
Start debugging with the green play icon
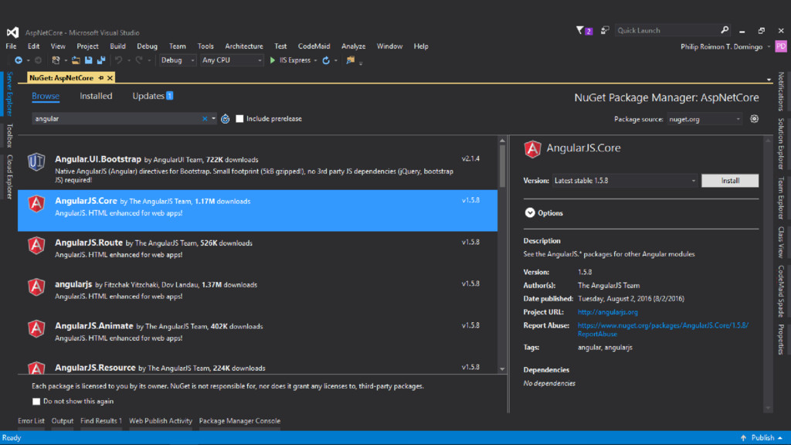[x=273, y=60]
